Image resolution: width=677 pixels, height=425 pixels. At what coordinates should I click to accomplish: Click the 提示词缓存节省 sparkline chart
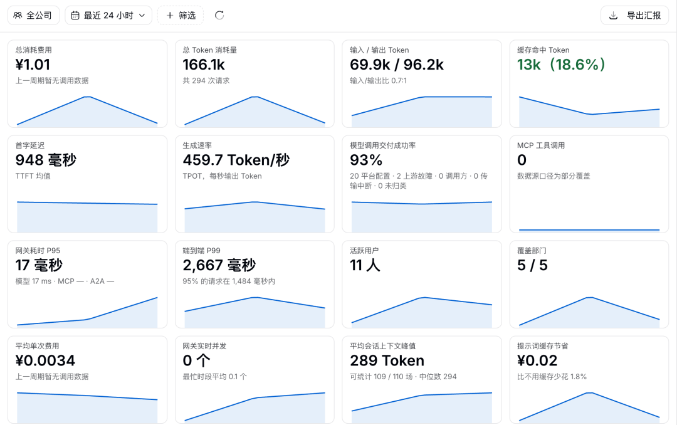click(589, 407)
